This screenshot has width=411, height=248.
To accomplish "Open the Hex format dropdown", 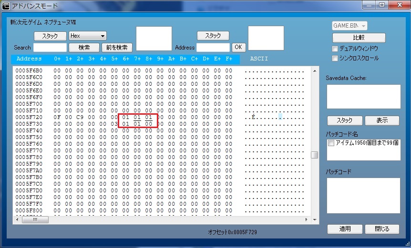I will tap(87, 36).
